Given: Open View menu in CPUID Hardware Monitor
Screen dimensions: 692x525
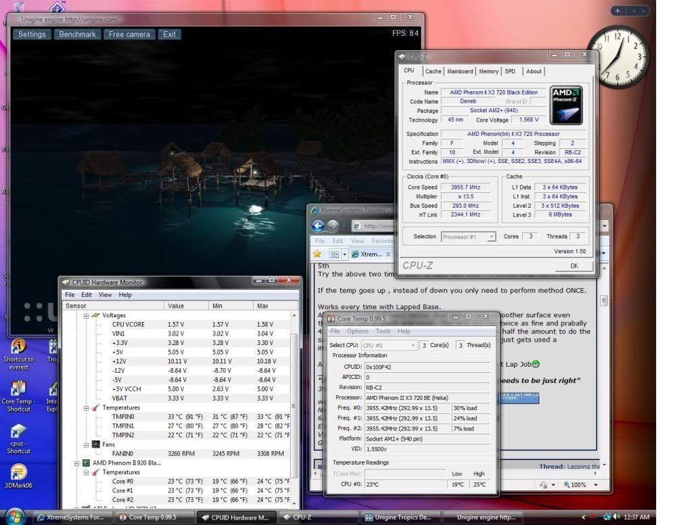Looking at the screenshot, I should pos(105,294).
